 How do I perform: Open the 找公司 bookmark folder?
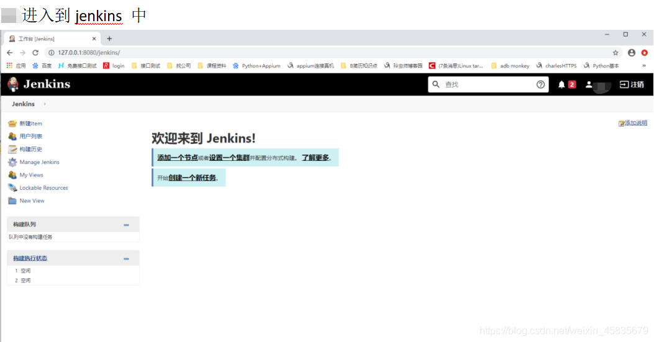point(179,66)
